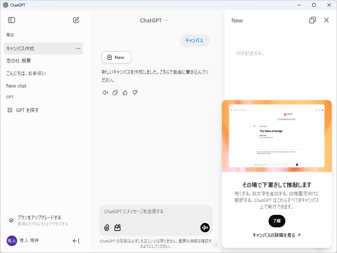Pop out the canvas using the header window icon

[x=312, y=20]
